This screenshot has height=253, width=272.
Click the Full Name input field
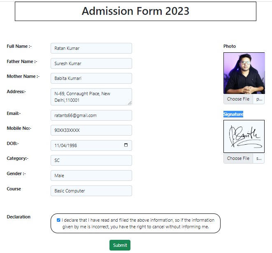(x=91, y=48)
